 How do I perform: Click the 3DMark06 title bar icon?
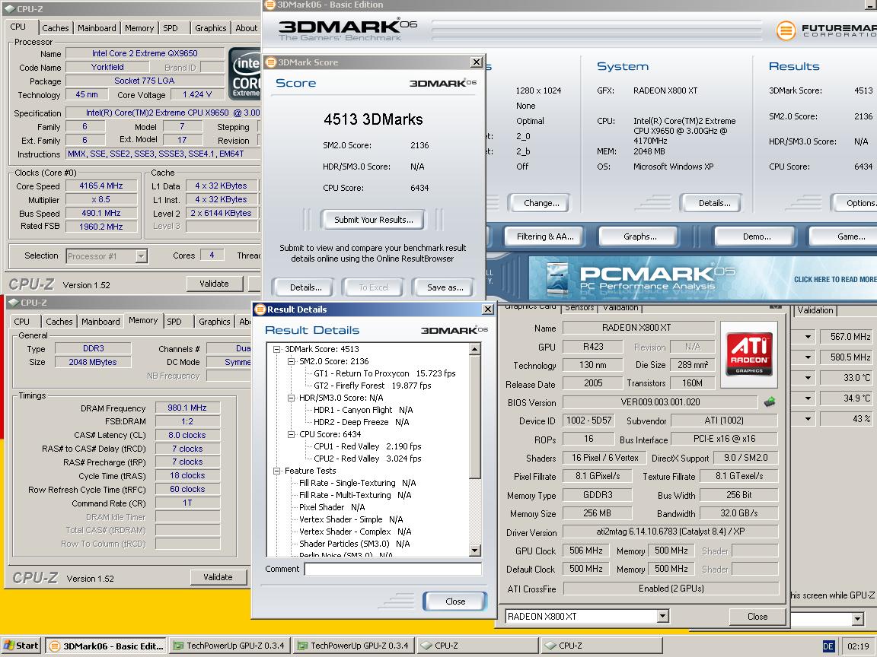270,5
